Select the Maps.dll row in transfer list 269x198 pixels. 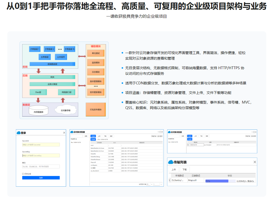193,181
